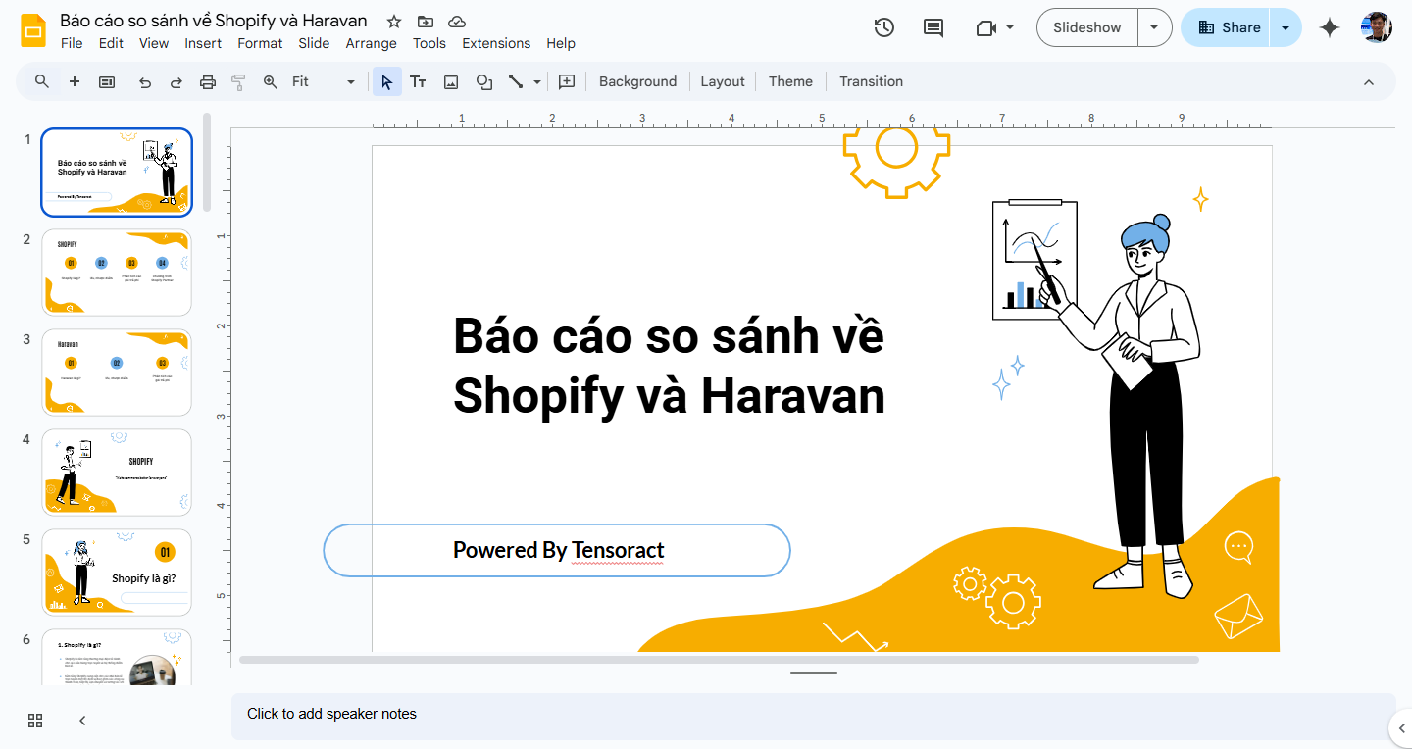The width and height of the screenshot is (1412, 749).
Task: Choose the Select arrow cursor tool
Action: click(387, 81)
